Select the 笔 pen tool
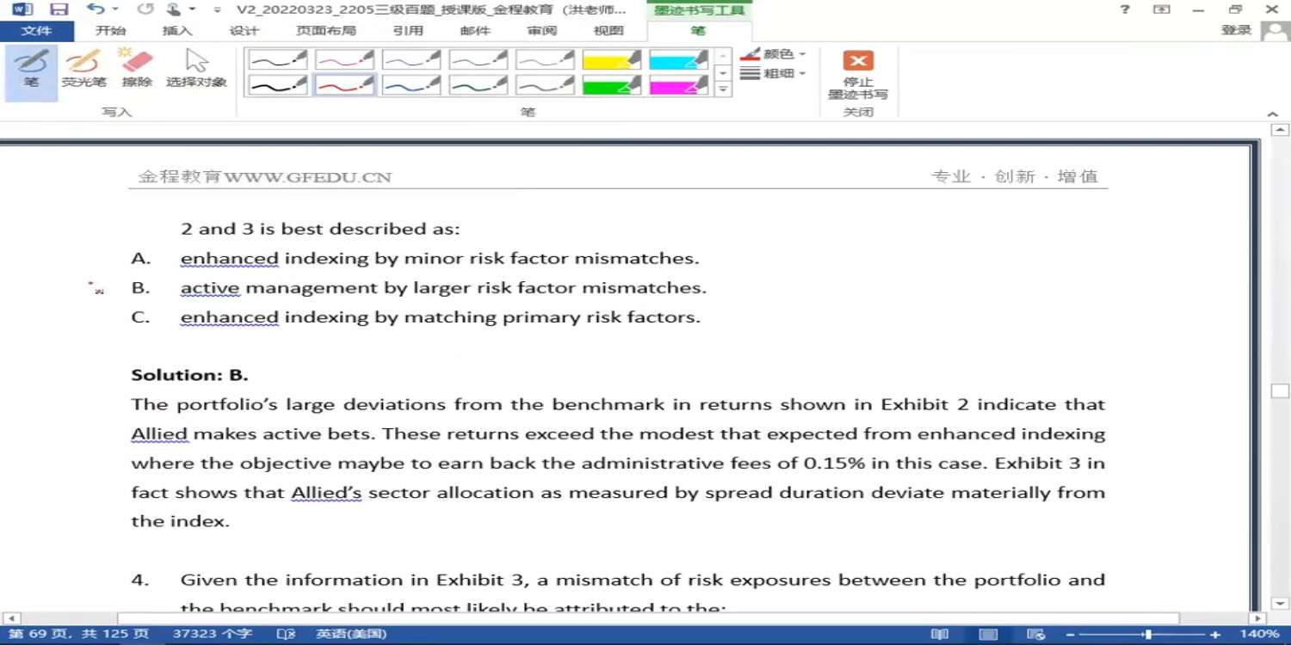The image size is (1291, 645). (x=31, y=69)
